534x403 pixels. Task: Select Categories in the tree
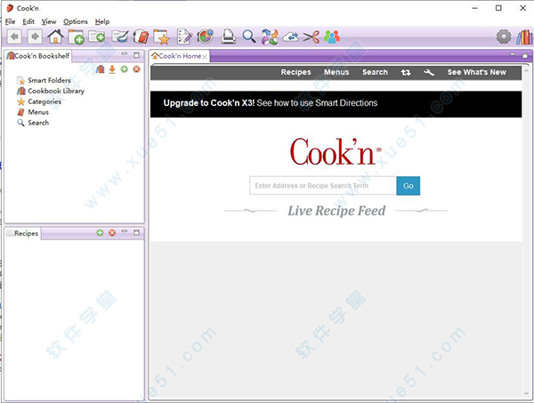44,101
